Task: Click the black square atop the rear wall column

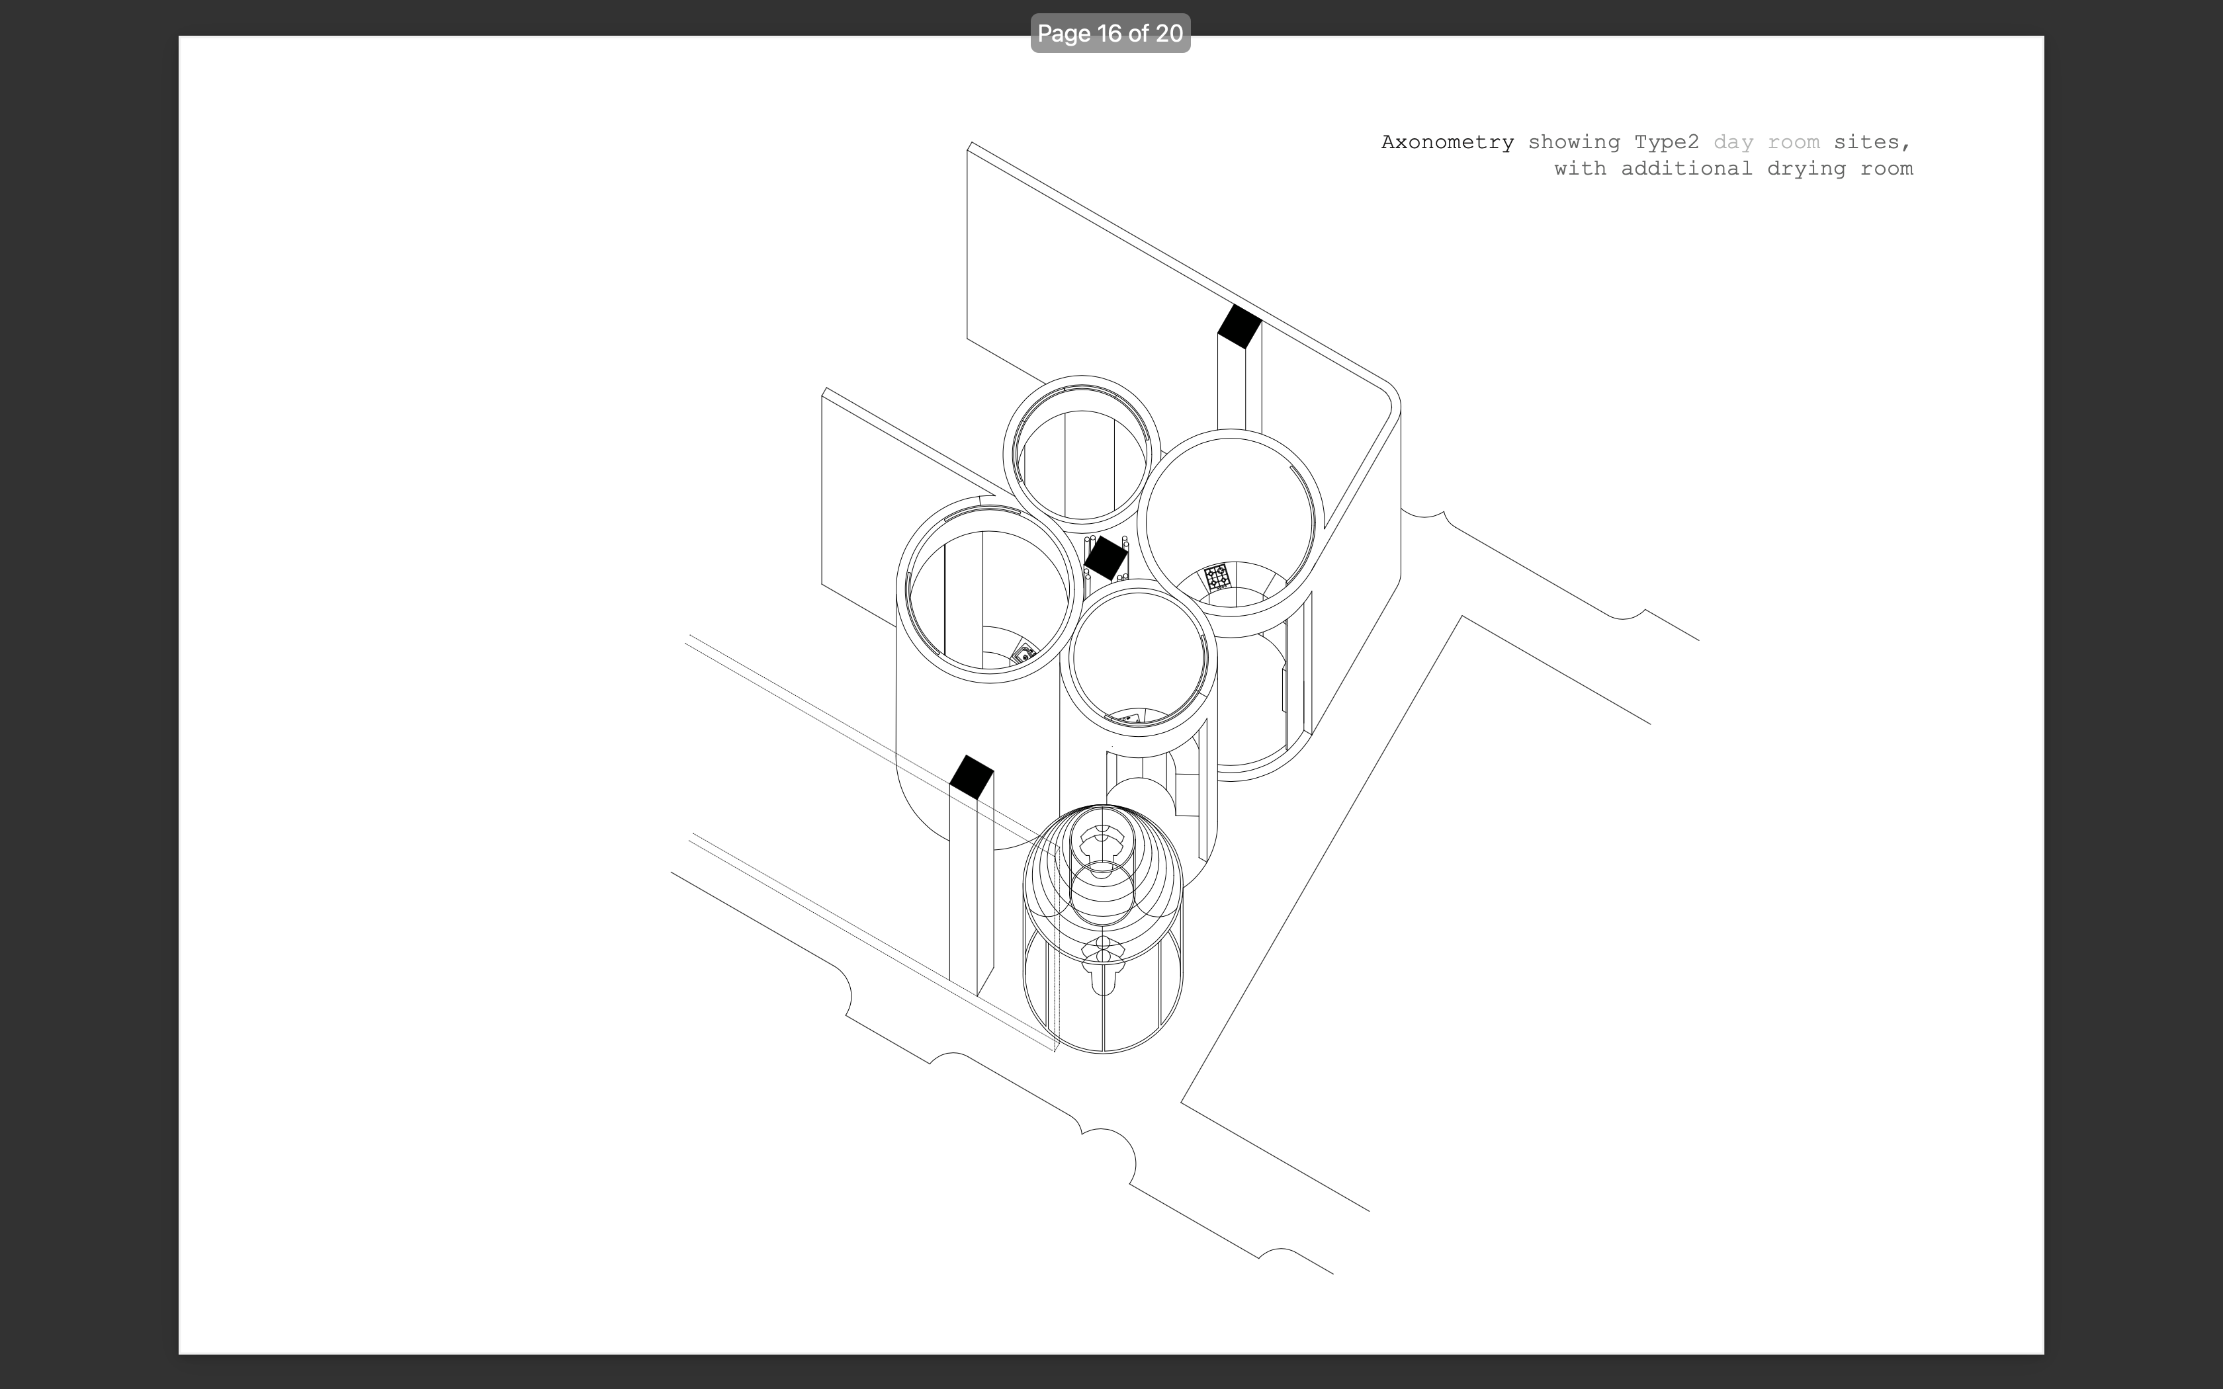Action: (1239, 326)
